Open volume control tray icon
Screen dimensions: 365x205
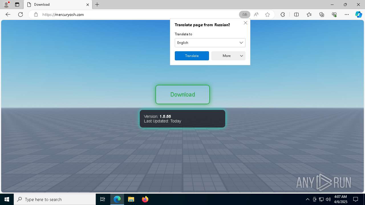tap(328, 199)
